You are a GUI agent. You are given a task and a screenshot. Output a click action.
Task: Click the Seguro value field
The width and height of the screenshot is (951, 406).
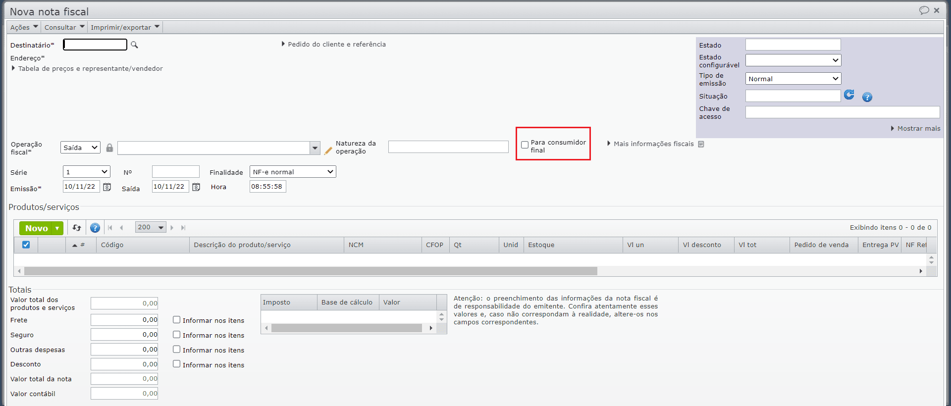124,335
